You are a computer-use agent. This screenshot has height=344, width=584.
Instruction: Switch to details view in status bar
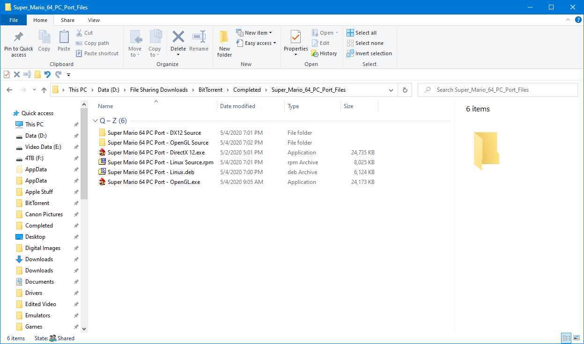click(x=566, y=338)
